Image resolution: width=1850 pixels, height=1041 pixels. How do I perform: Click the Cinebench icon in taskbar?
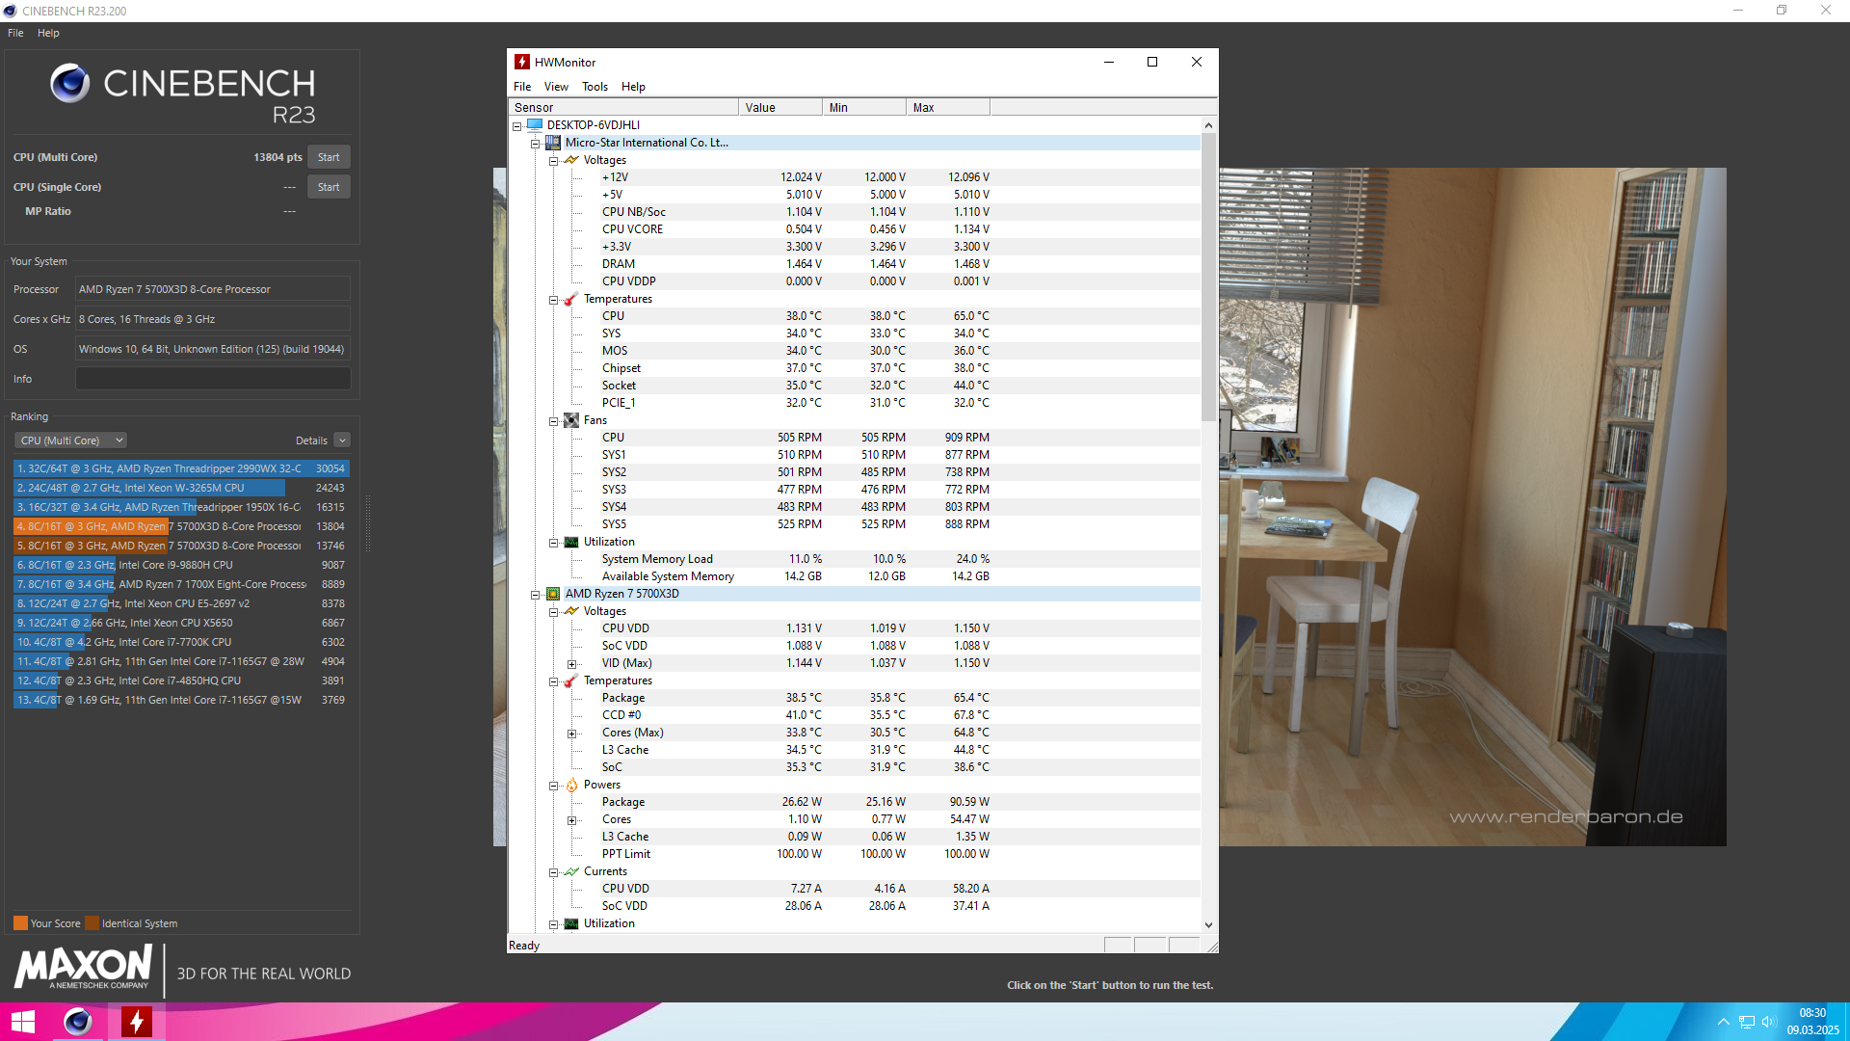click(x=78, y=1022)
